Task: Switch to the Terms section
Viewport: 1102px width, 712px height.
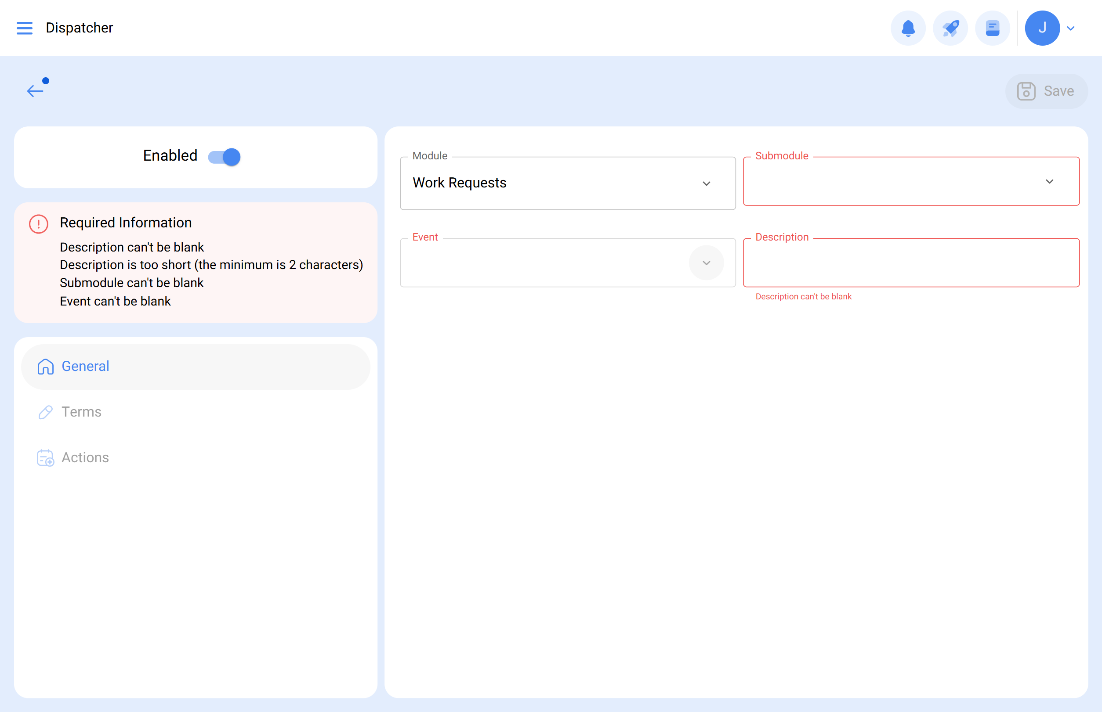Action: [x=81, y=412]
